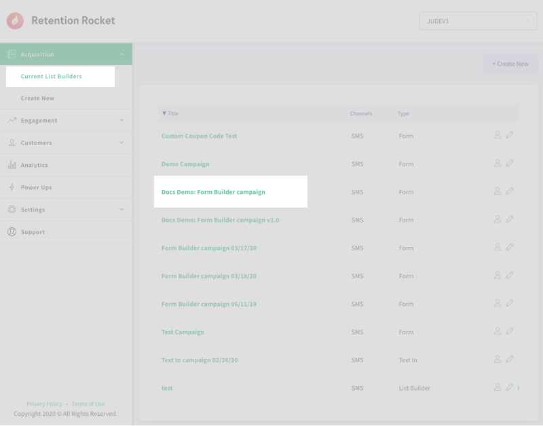Click the Engagement trend-line icon

coord(11,120)
